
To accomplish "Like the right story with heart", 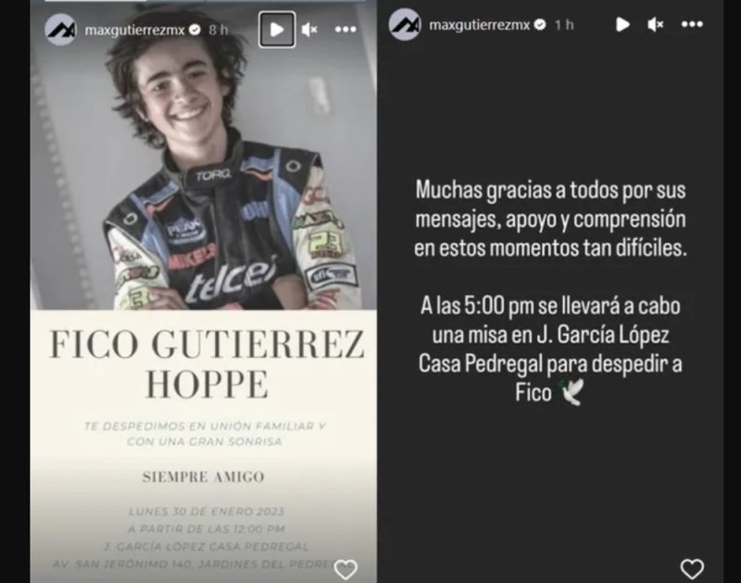I will (x=692, y=569).
